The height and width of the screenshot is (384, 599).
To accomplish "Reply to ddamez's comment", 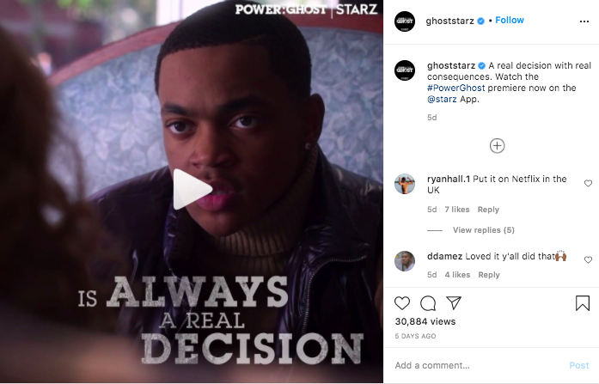I will pyautogui.click(x=489, y=275).
